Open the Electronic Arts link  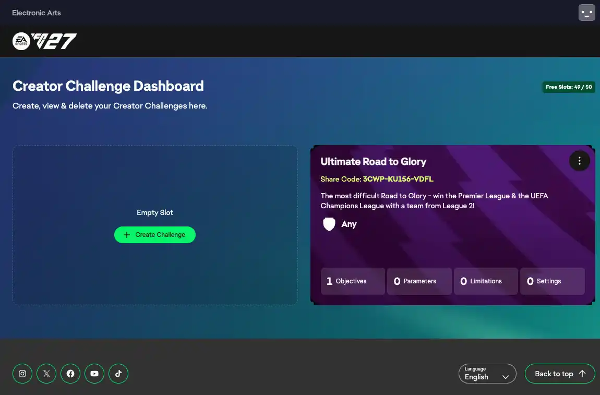[x=37, y=13]
